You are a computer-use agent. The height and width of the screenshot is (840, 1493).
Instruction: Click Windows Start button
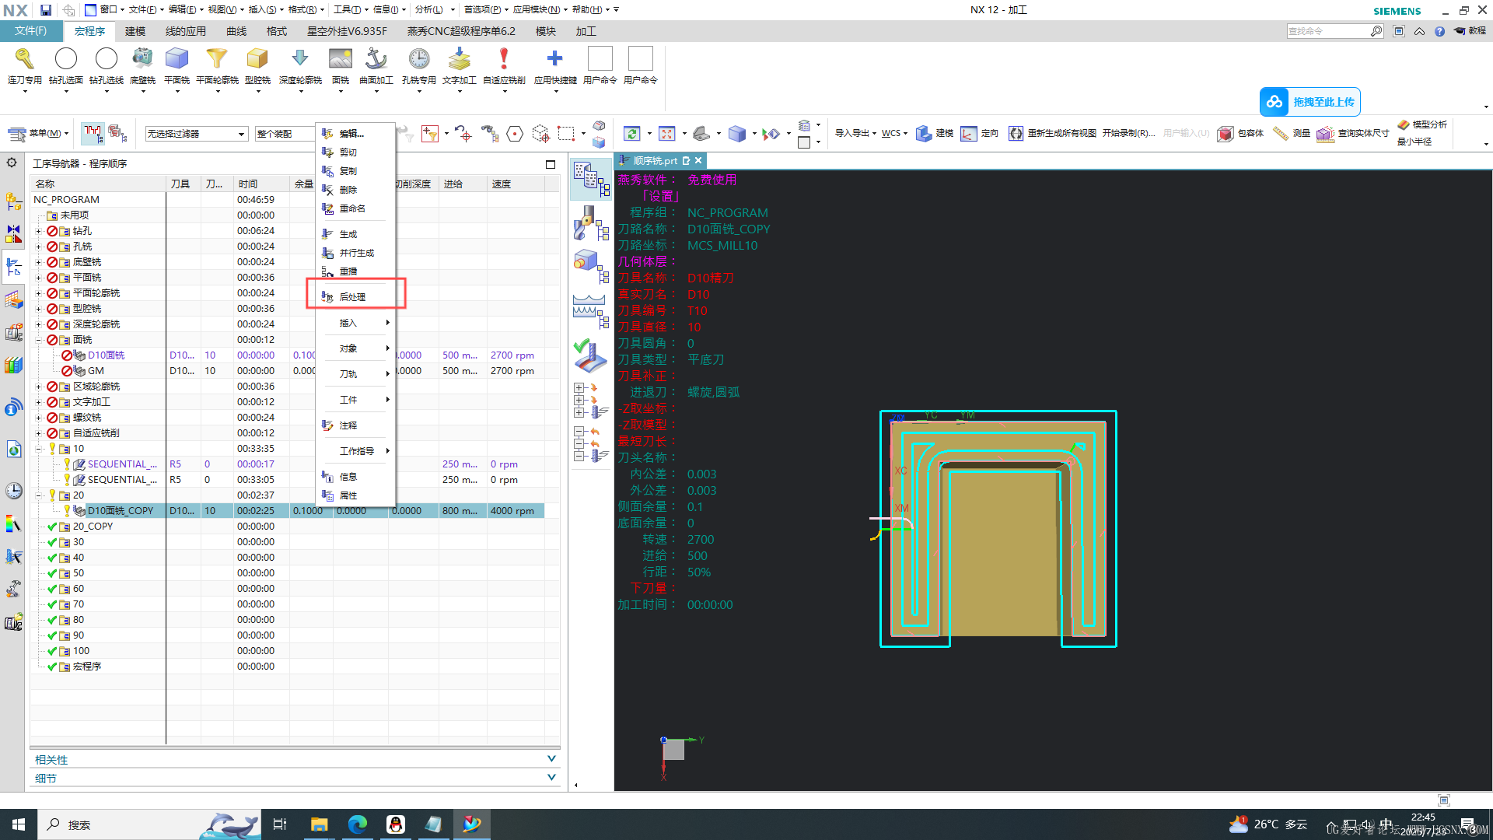tap(19, 824)
